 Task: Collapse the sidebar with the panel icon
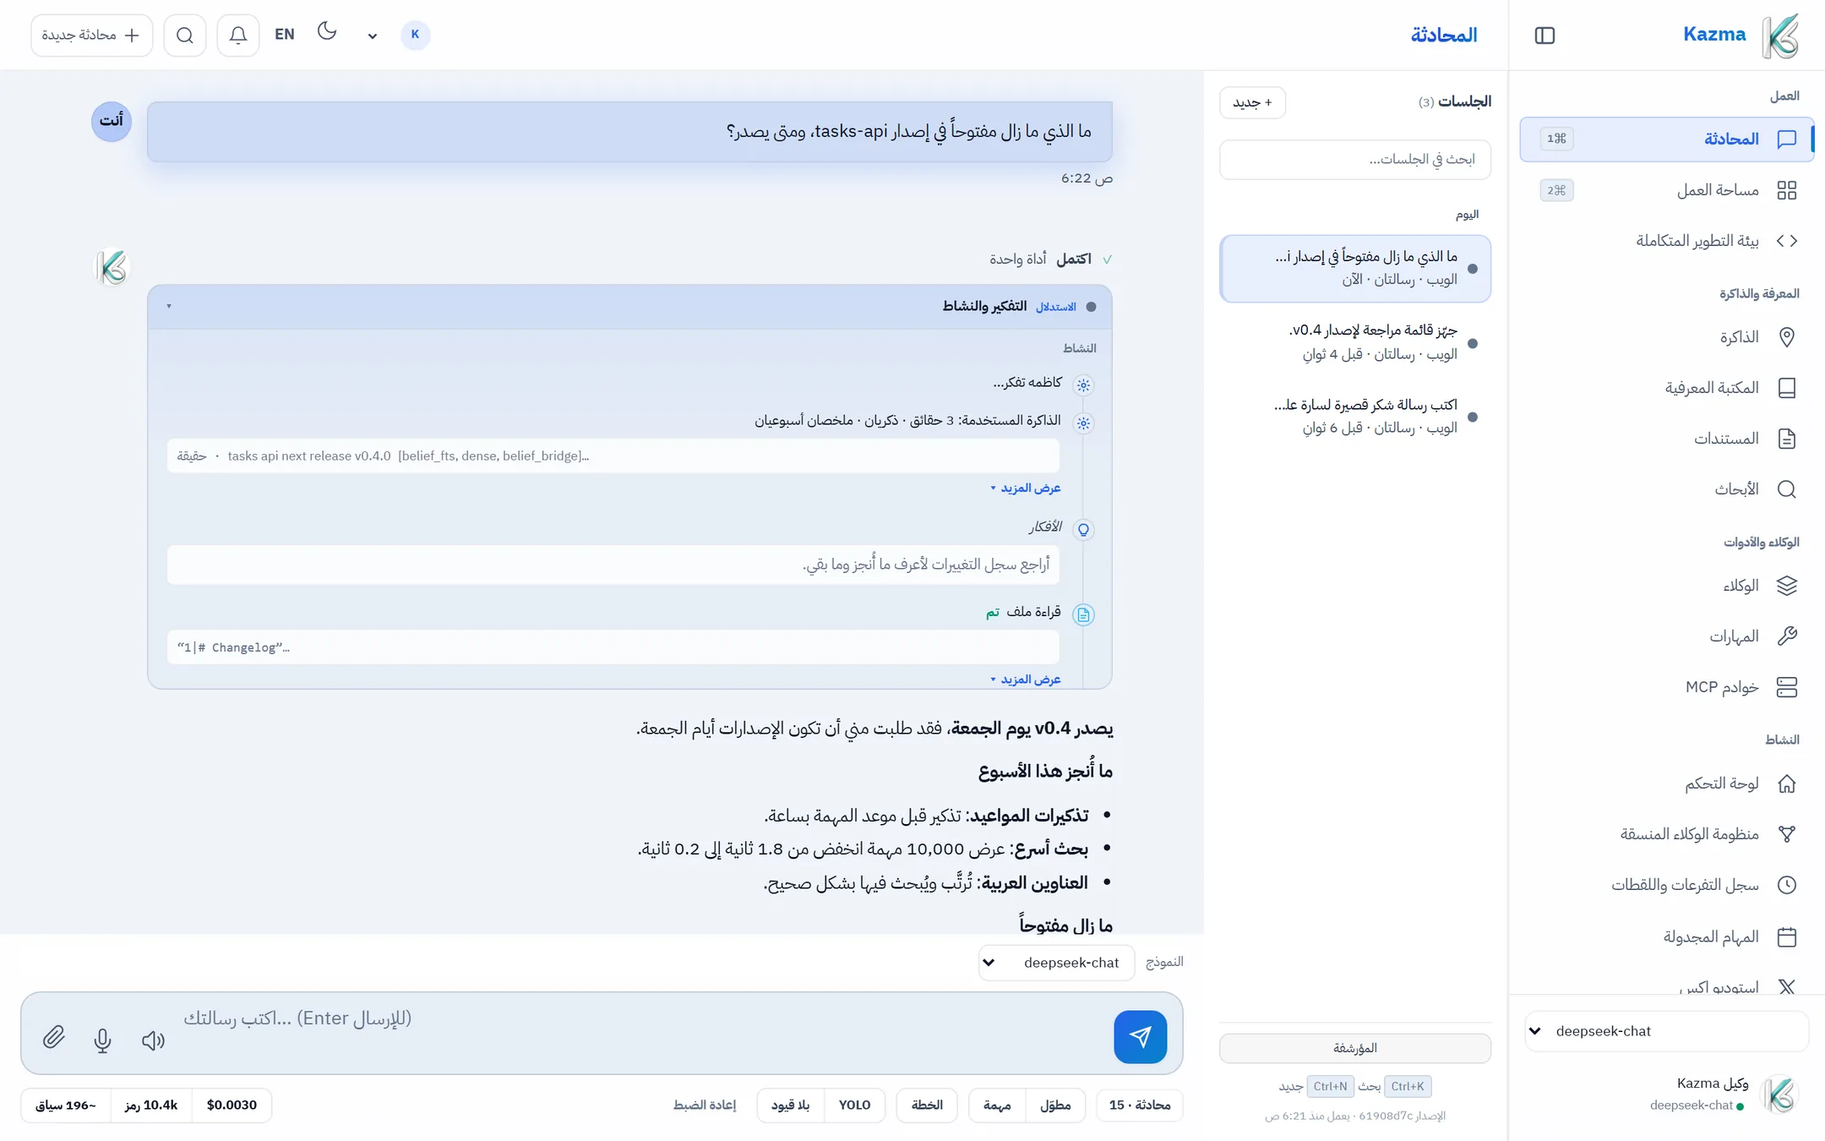[x=1544, y=35]
